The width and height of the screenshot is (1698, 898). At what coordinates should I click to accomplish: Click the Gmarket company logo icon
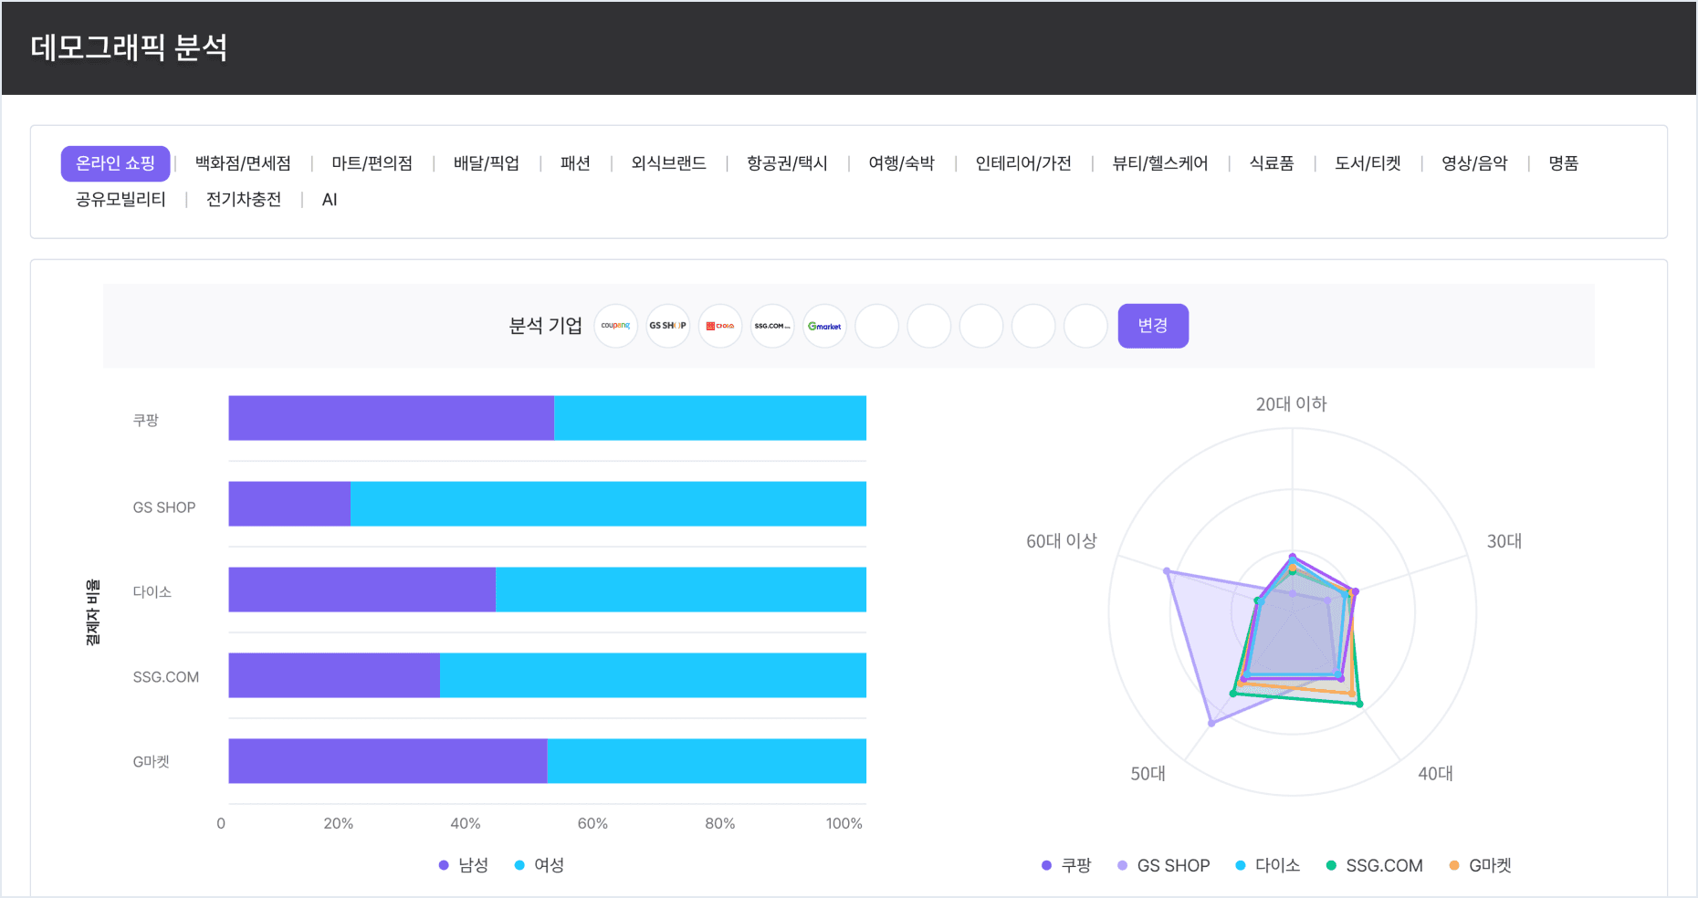click(x=824, y=326)
